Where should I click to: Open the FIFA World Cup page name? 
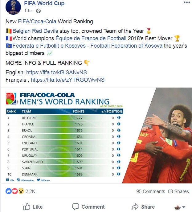(44, 3)
